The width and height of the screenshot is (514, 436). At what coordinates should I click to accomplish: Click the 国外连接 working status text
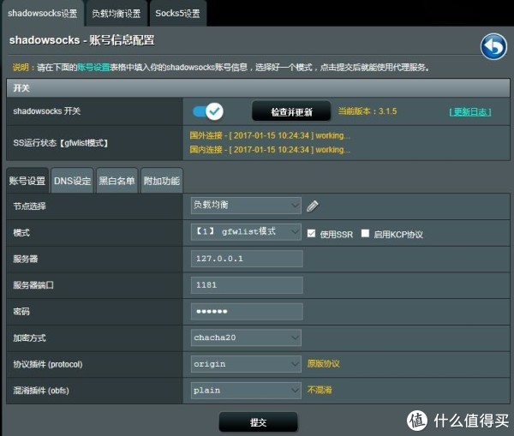pyautogui.click(x=270, y=135)
